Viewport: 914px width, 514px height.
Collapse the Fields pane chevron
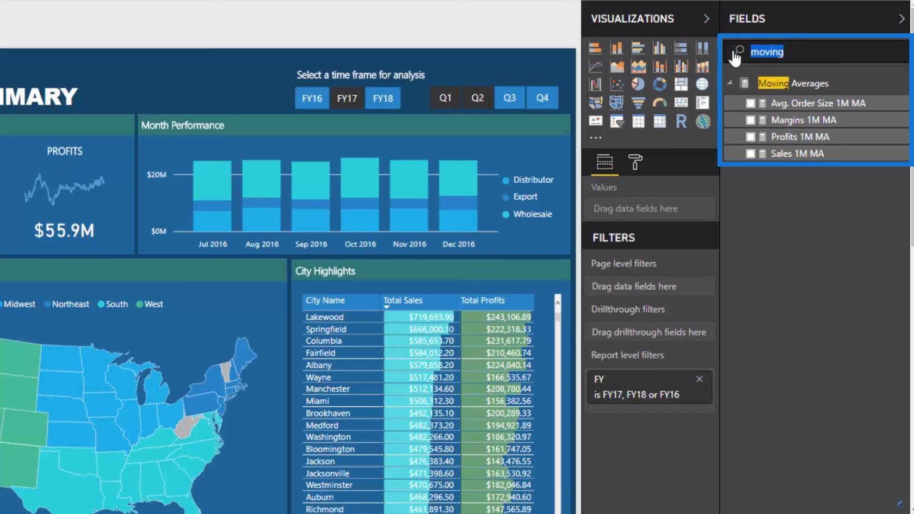point(901,18)
